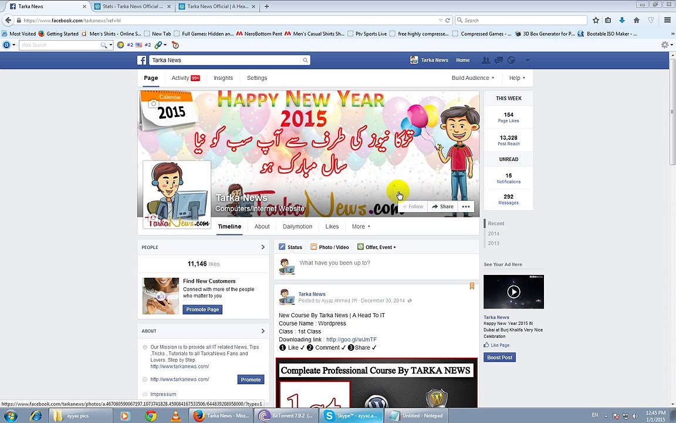The height and width of the screenshot is (423, 676).
Task: Open the Activity tab
Action: coord(185,78)
